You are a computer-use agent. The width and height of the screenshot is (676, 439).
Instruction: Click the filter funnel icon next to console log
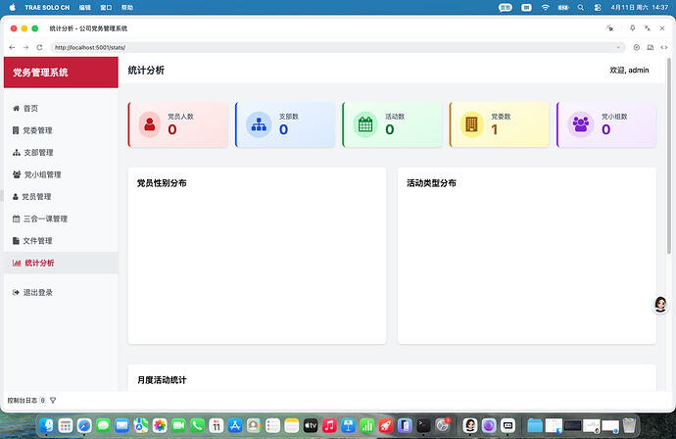pyautogui.click(x=53, y=400)
